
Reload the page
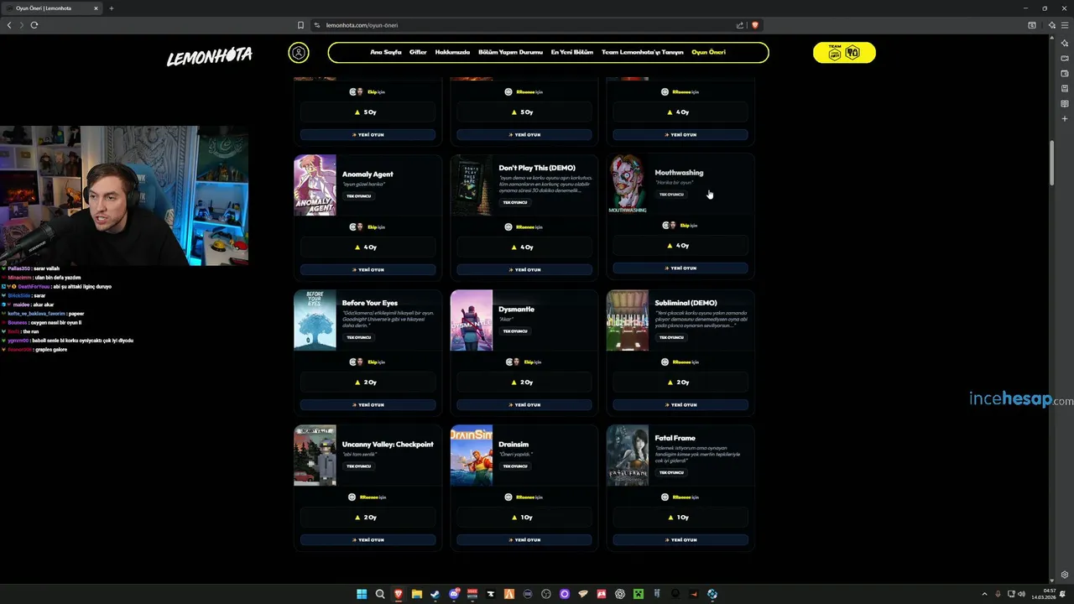pyautogui.click(x=34, y=25)
